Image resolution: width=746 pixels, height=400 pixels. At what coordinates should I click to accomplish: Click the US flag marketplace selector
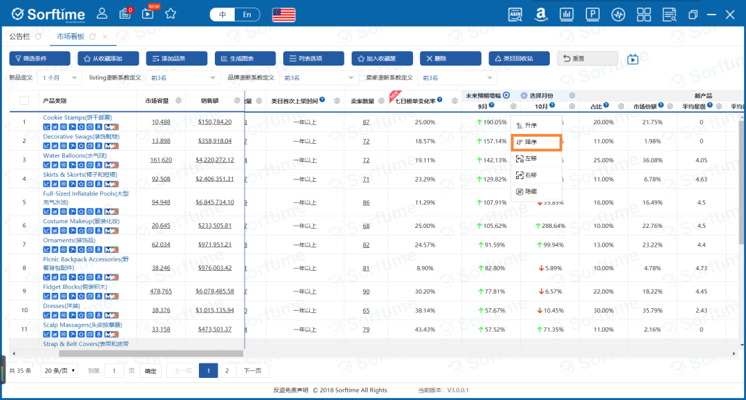(x=284, y=15)
